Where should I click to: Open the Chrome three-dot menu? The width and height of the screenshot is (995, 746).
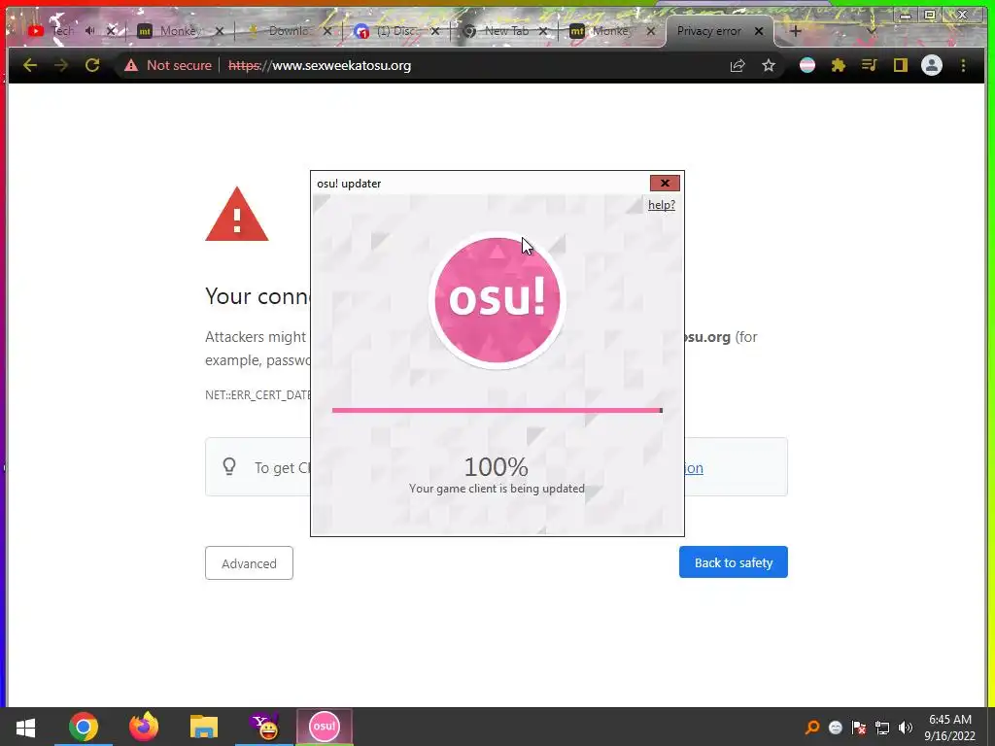(963, 65)
